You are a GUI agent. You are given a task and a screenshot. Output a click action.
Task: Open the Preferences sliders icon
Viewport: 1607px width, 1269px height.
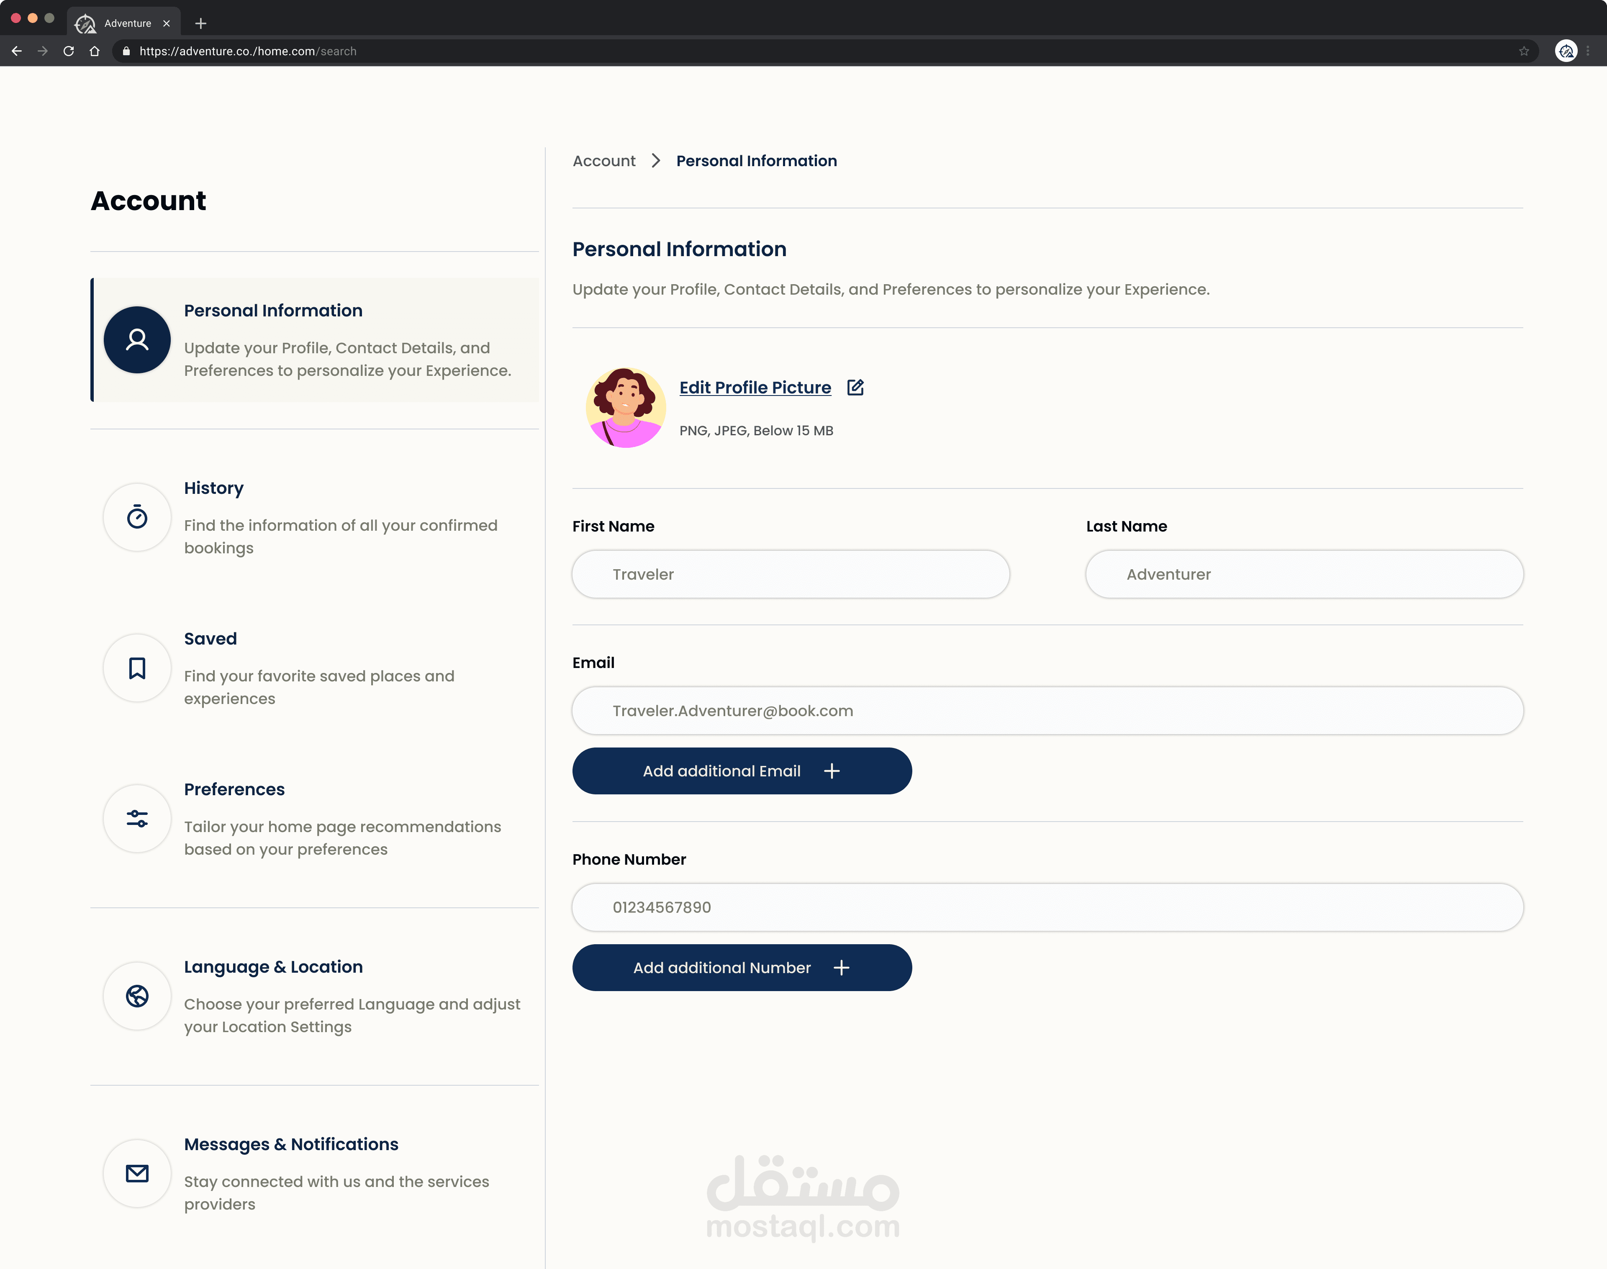pos(137,819)
